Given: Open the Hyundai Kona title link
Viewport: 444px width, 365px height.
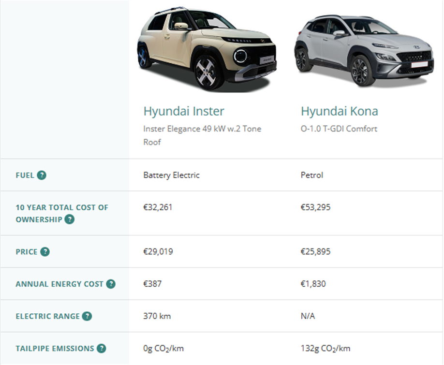Looking at the screenshot, I should click(x=339, y=111).
